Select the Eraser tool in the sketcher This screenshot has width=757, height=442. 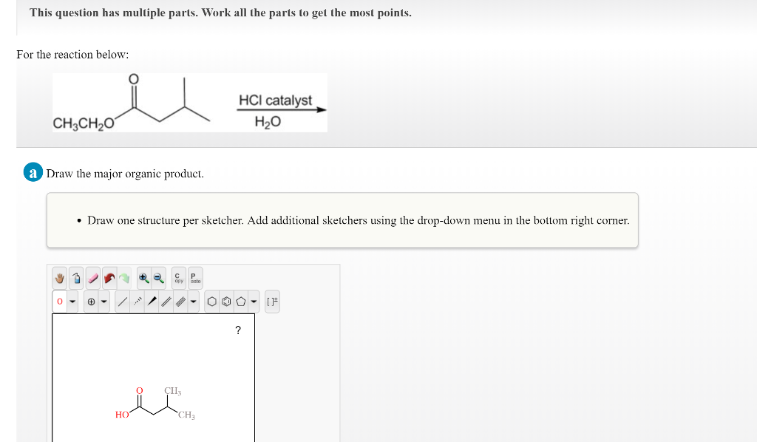93,279
